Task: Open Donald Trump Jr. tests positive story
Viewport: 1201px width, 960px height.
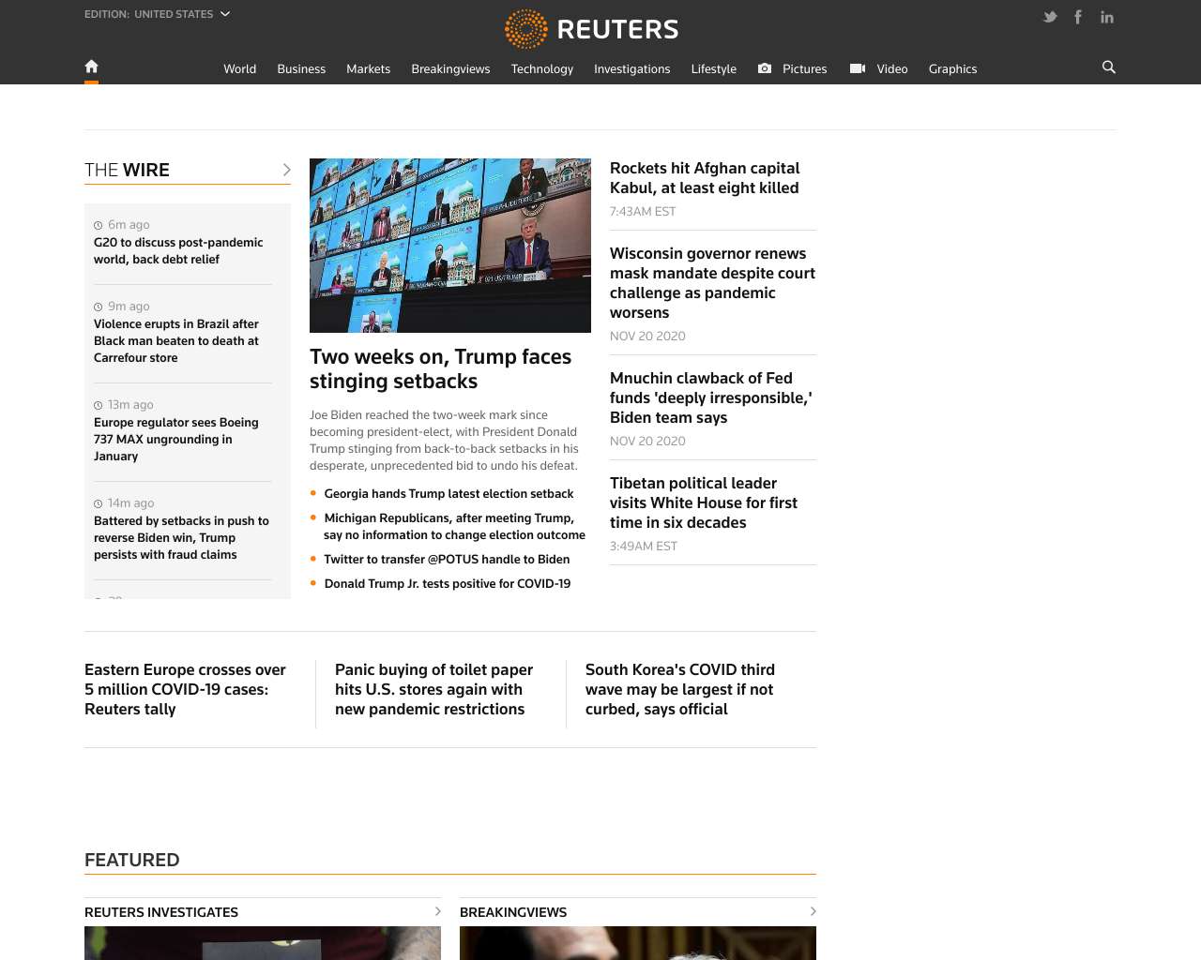Action: (x=447, y=584)
